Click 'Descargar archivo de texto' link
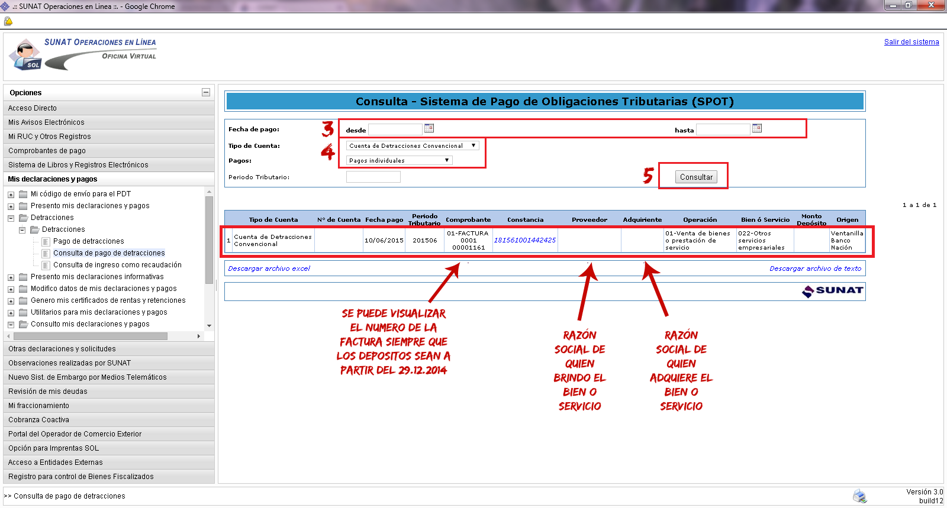This screenshot has height=508, width=947. click(815, 268)
